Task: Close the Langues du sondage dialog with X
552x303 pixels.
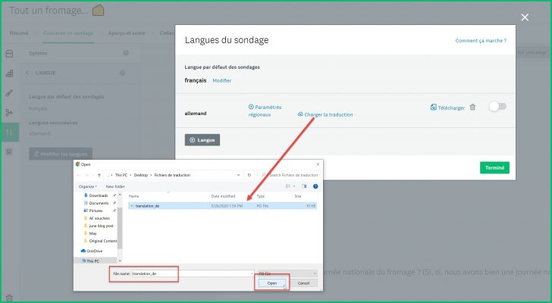Action: [x=525, y=17]
